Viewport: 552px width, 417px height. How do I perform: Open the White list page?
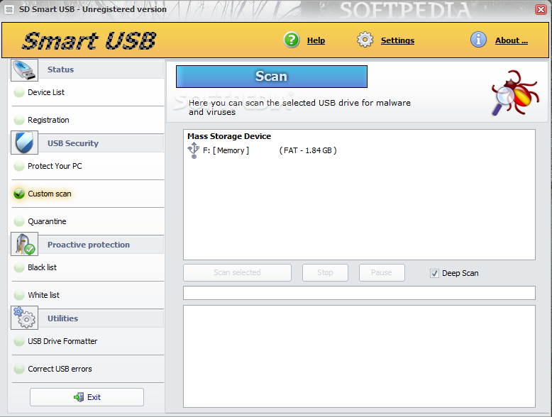[x=44, y=295]
